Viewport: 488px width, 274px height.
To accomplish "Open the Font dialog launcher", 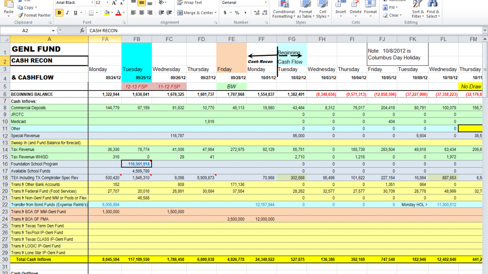I will (124, 22).
